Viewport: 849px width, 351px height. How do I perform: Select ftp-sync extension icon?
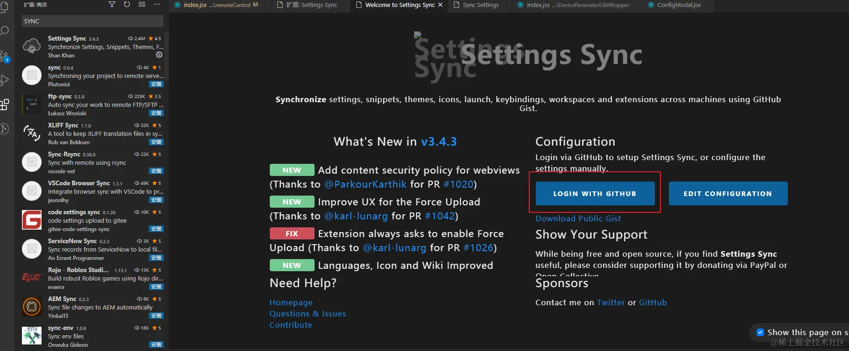tap(32, 104)
